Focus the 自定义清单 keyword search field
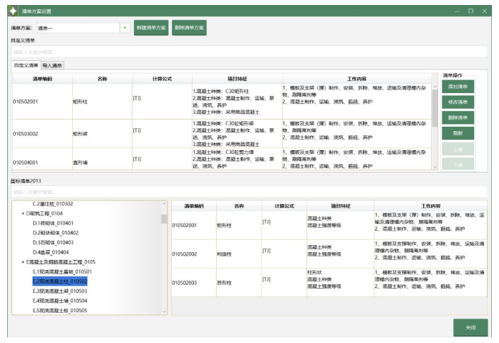 249,52
